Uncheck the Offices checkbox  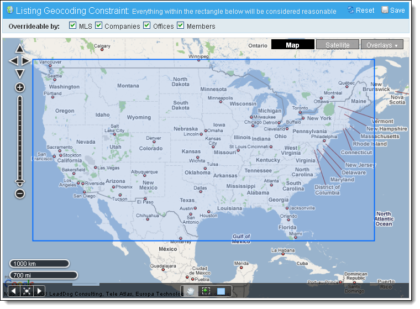[146, 25]
